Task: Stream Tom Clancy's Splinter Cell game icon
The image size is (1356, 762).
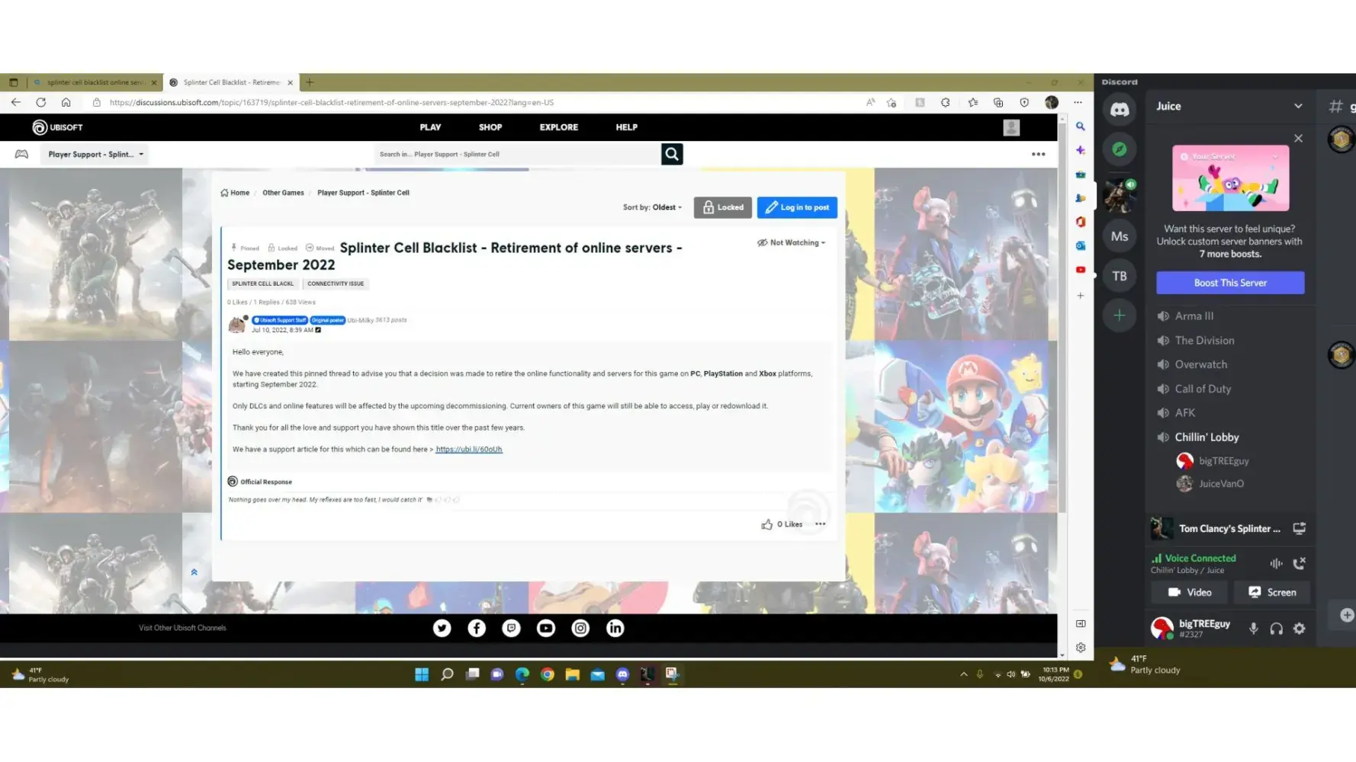Action: coord(1300,528)
